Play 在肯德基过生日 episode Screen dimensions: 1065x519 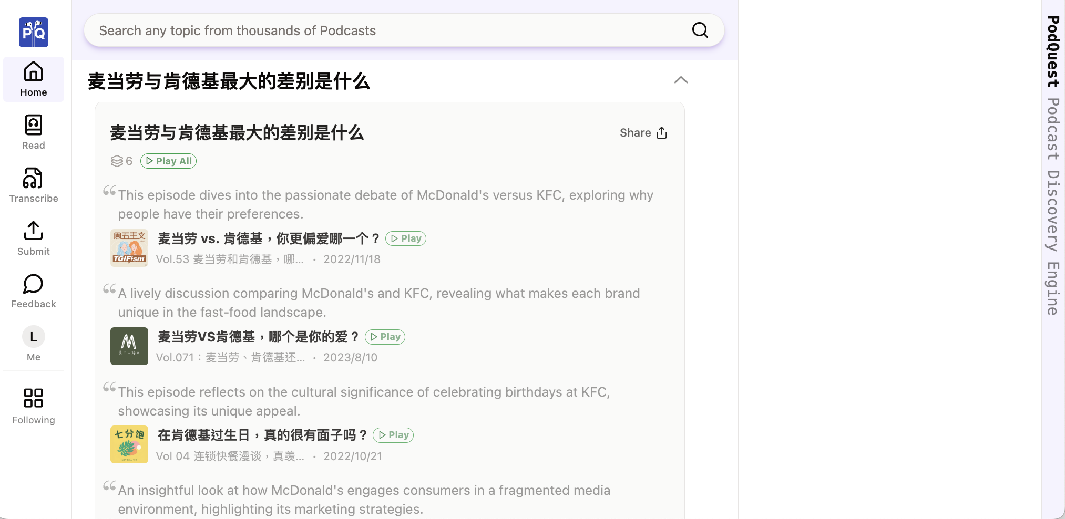[x=393, y=435]
